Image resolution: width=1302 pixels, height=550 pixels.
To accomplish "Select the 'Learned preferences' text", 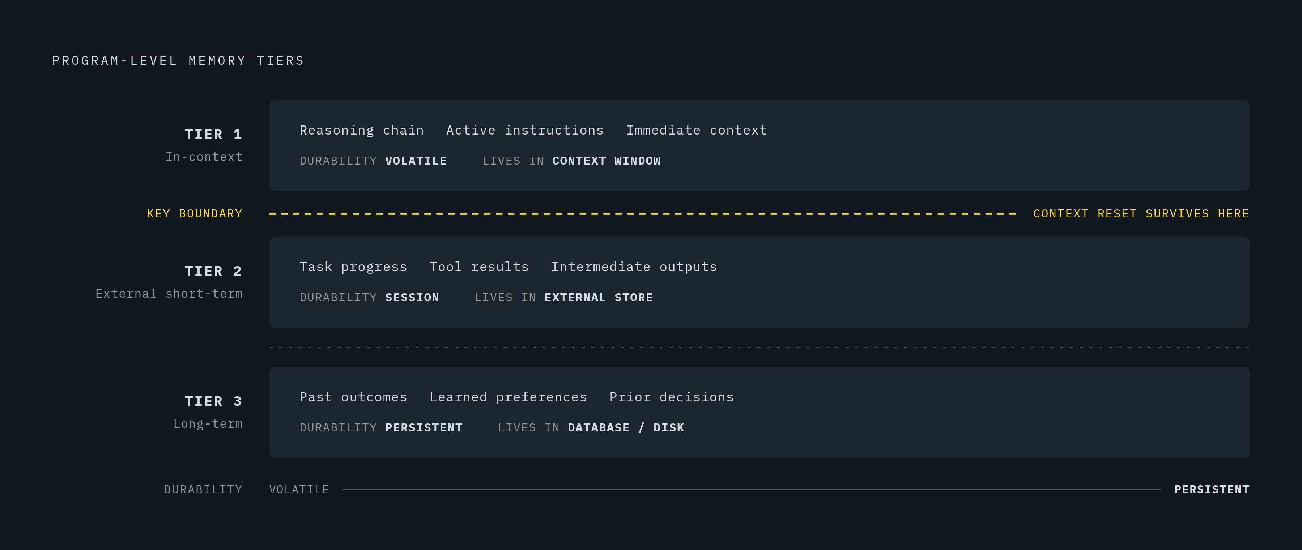I will pos(508,397).
